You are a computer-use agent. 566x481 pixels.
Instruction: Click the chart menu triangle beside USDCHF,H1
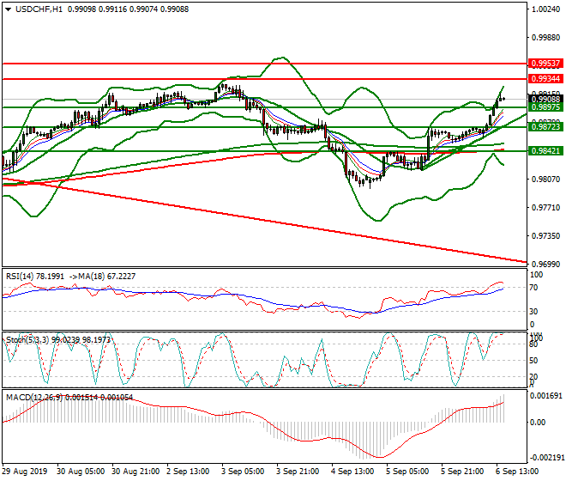point(8,9)
